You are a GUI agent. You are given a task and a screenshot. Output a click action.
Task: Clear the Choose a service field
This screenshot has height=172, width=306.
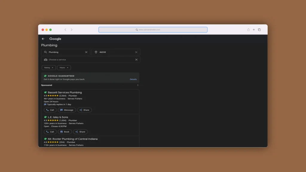(136, 60)
